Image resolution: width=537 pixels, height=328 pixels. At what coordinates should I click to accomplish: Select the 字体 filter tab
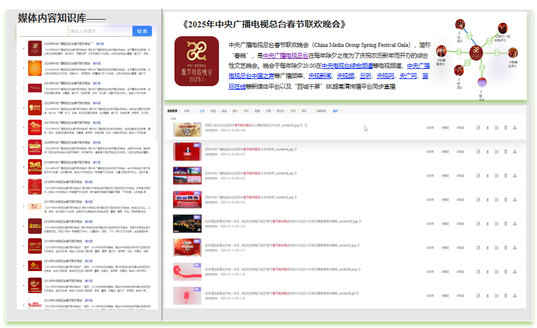tap(246, 111)
